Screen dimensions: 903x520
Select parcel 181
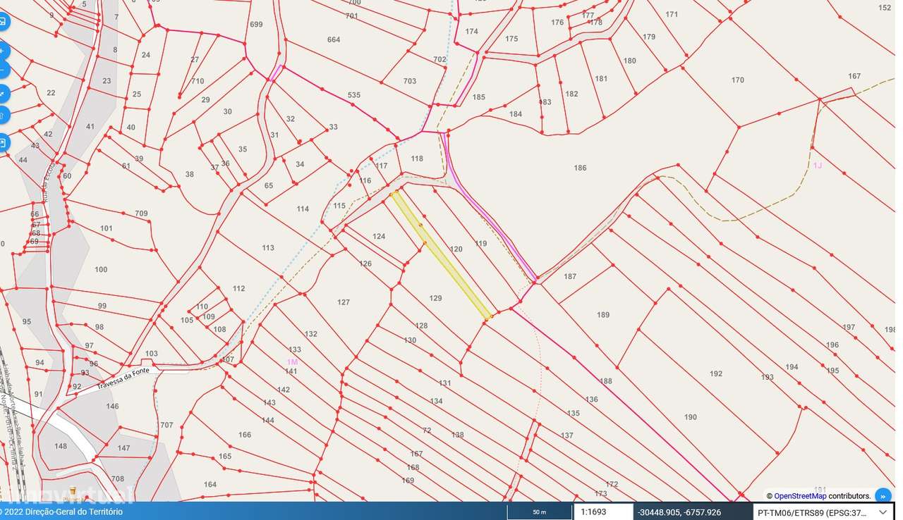point(601,78)
